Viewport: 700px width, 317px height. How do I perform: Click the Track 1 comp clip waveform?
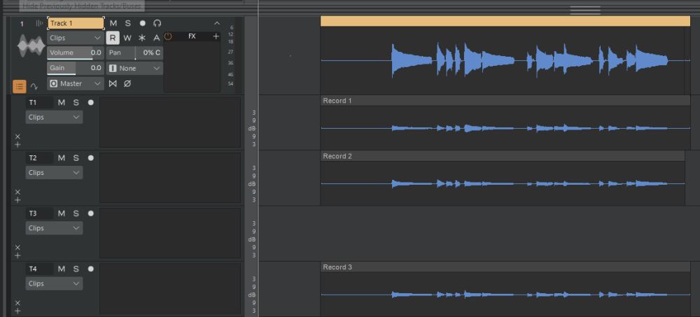[x=505, y=60]
